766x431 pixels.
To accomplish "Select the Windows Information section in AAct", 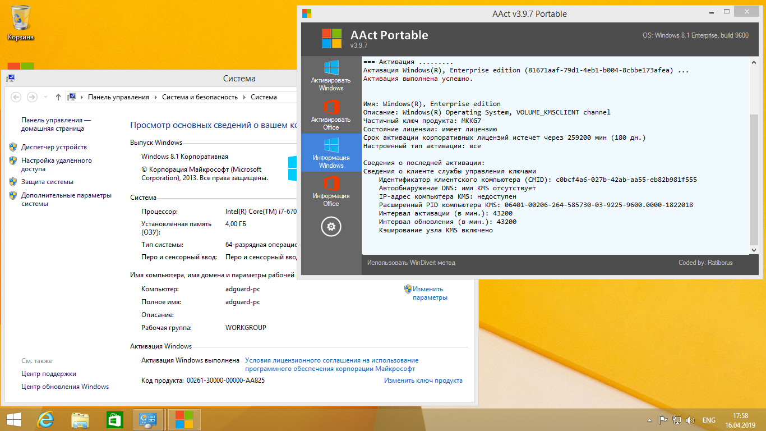I will [331, 153].
